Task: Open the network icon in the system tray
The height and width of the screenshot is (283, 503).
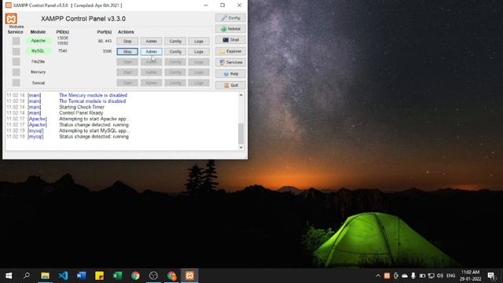Action: pyautogui.click(x=431, y=276)
